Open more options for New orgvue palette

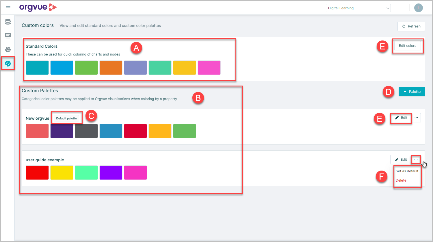[x=416, y=118]
